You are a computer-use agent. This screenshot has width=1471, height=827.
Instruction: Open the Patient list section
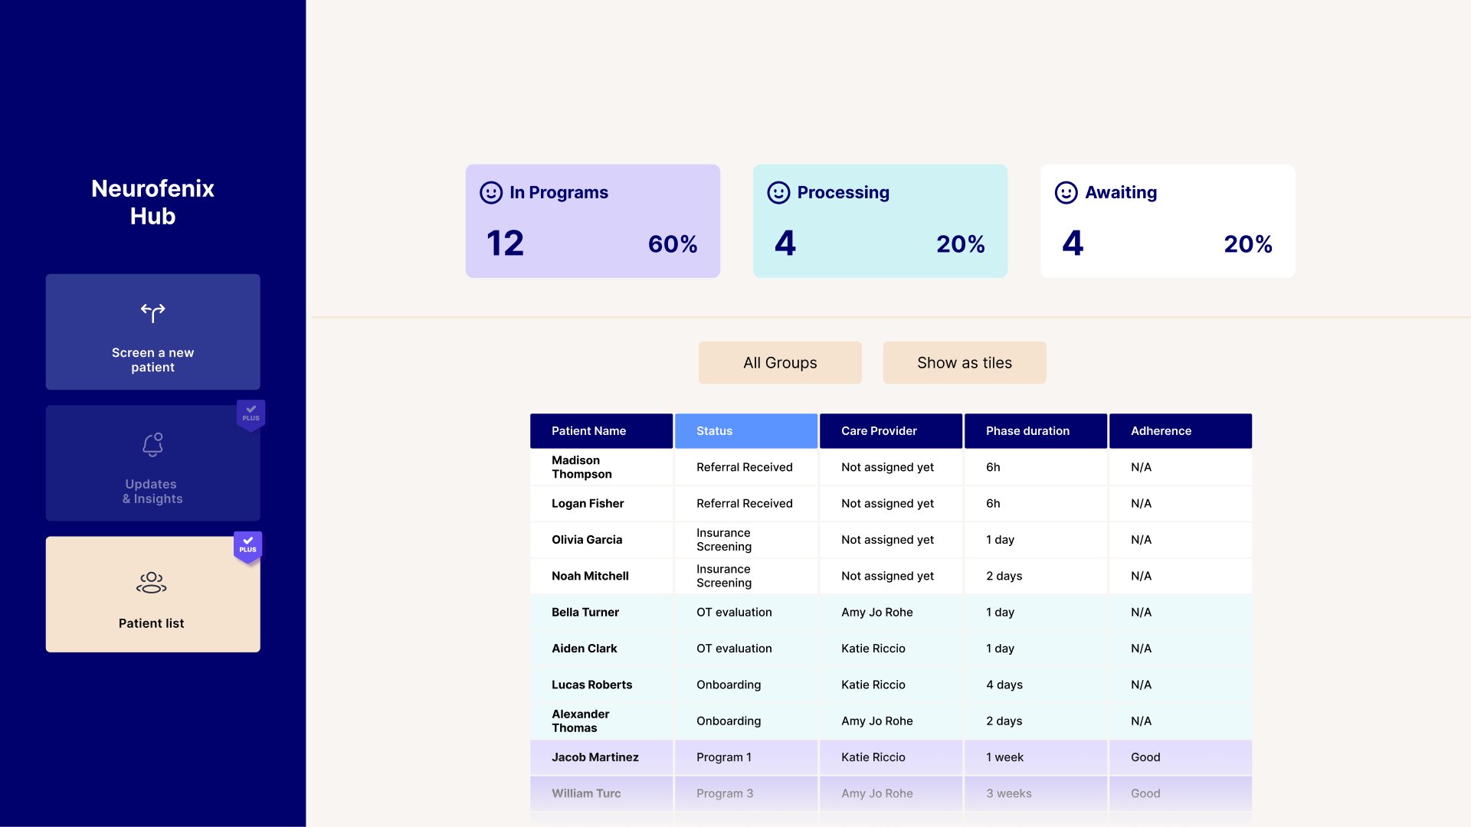[x=152, y=594]
